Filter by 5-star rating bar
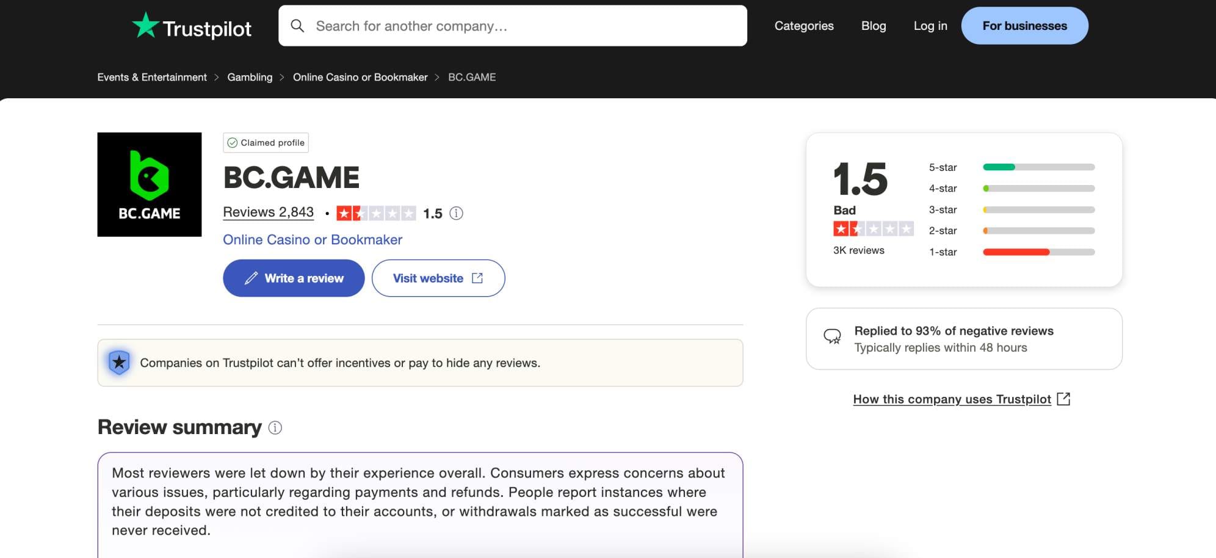This screenshot has width=1216, height=558. point(1038,167)
